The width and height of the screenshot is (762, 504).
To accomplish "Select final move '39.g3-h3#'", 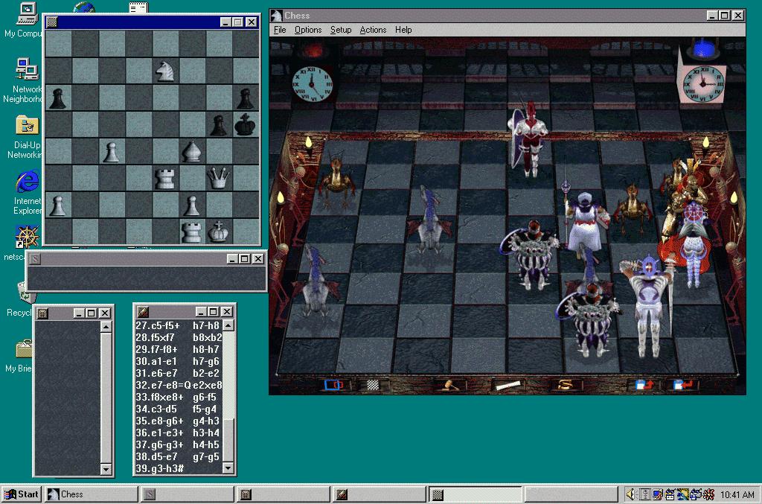I will [x=160, y=468].
